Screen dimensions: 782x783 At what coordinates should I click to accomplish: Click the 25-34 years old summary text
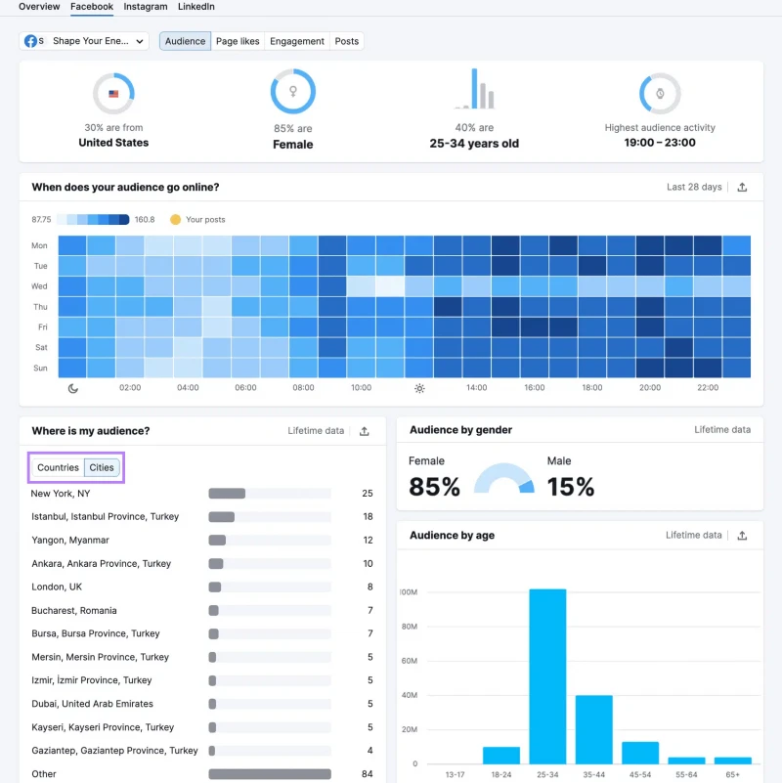pyautogui.click(x=474, y=144)
